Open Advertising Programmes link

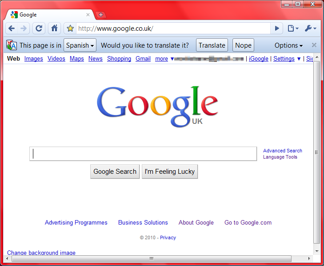pos(76,222)
